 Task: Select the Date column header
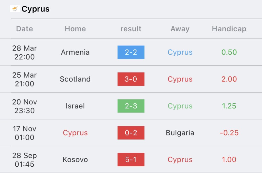(x=25, y=29)
